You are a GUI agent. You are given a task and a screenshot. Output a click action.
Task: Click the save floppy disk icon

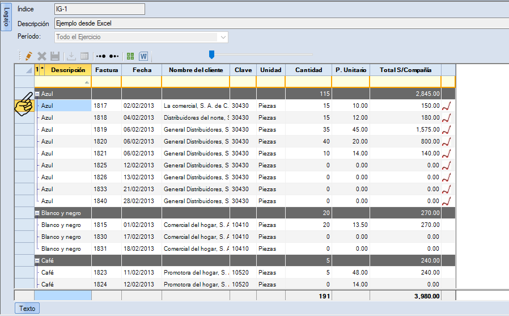click(55, 56)
